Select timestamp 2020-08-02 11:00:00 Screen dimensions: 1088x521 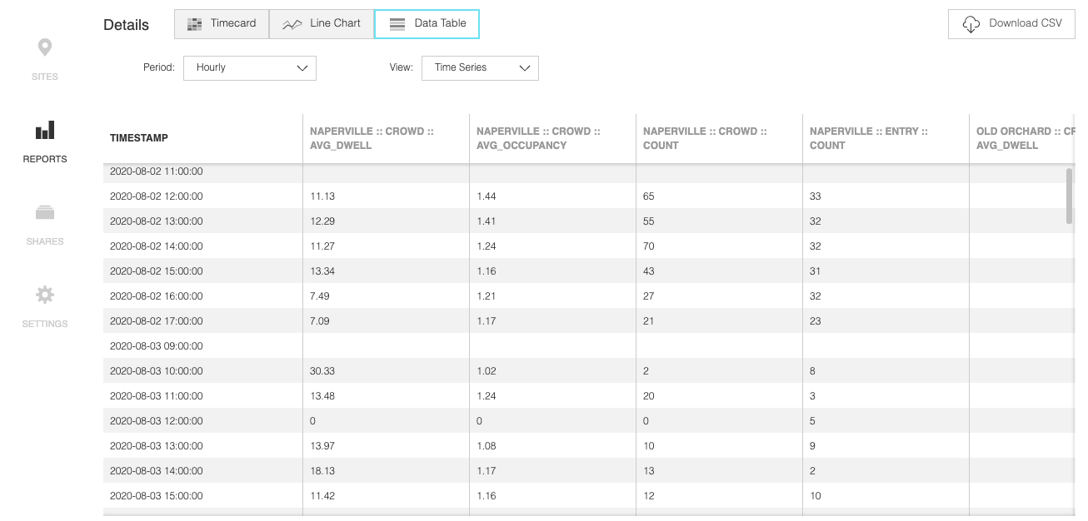157,171
